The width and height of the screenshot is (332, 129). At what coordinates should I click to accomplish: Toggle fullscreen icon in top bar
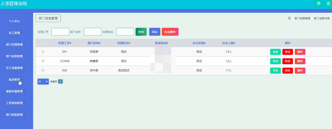319,3
